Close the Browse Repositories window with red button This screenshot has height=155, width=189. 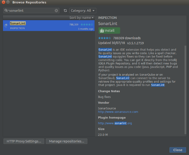4,2
